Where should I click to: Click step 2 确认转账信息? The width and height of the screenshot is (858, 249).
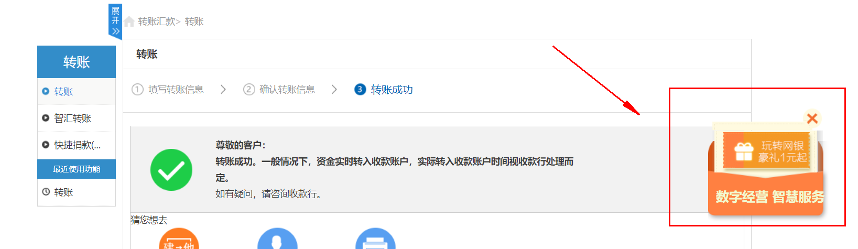[x=279, y=90]
